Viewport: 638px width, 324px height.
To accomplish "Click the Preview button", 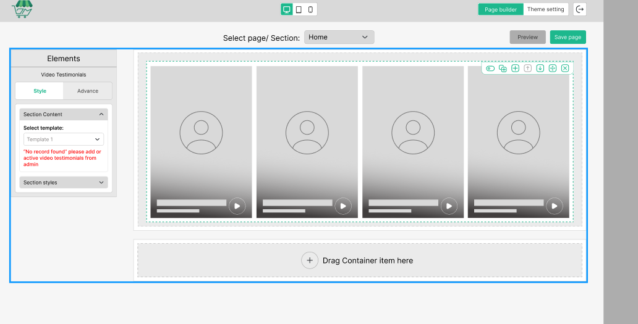I will click(527, 37).
